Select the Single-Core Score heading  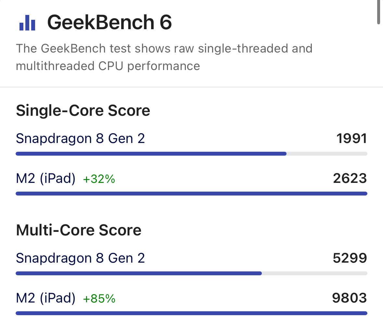point(83,111)
